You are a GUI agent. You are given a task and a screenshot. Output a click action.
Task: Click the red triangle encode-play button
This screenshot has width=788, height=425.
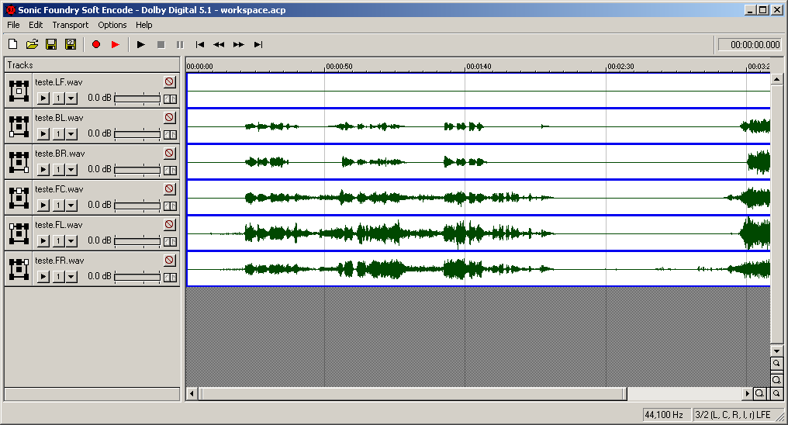tap(115, 45)
